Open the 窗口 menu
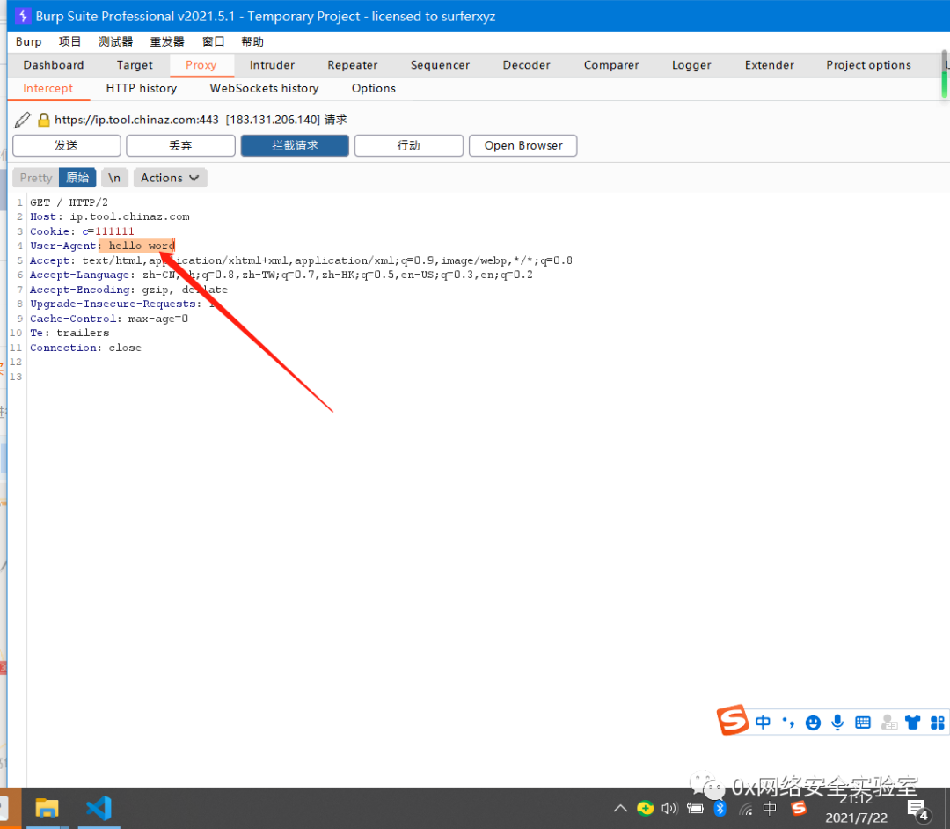Image resolution: width=950 pixels, height=829 pixels. coord(213,42)
